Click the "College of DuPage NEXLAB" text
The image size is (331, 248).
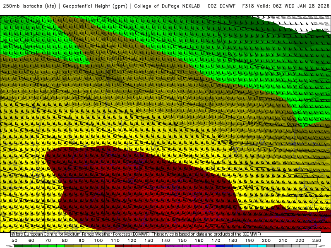167,6
